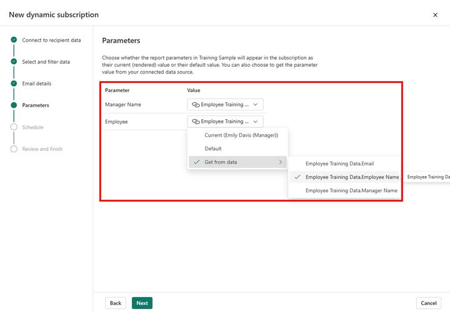Click the 'Email details' step checkmark icon

(13, 84)
